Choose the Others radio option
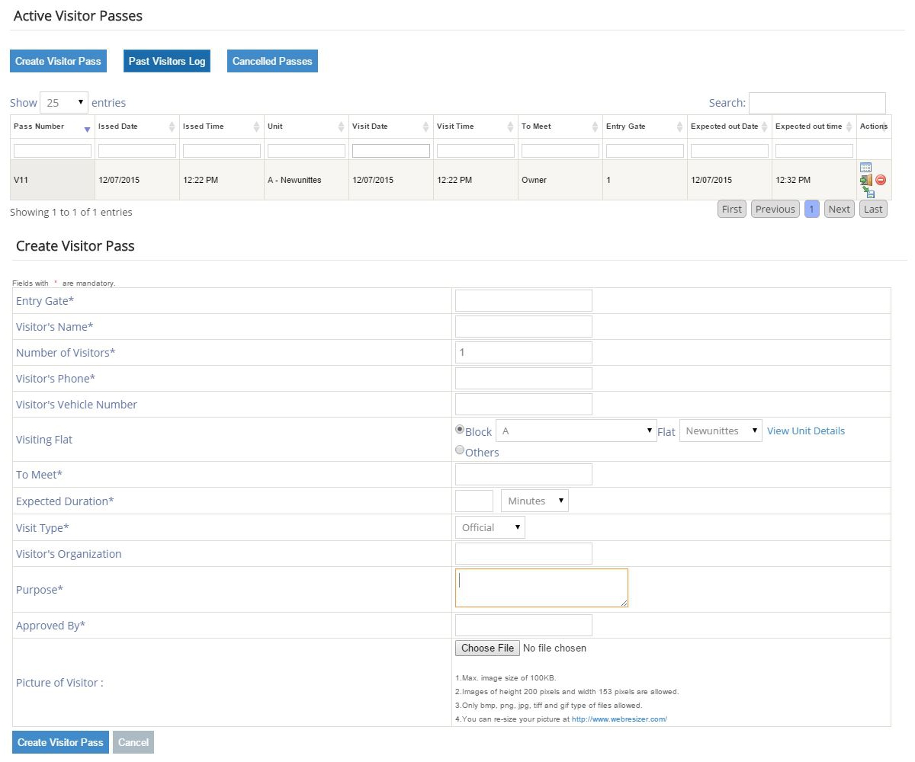 (460, 450)
